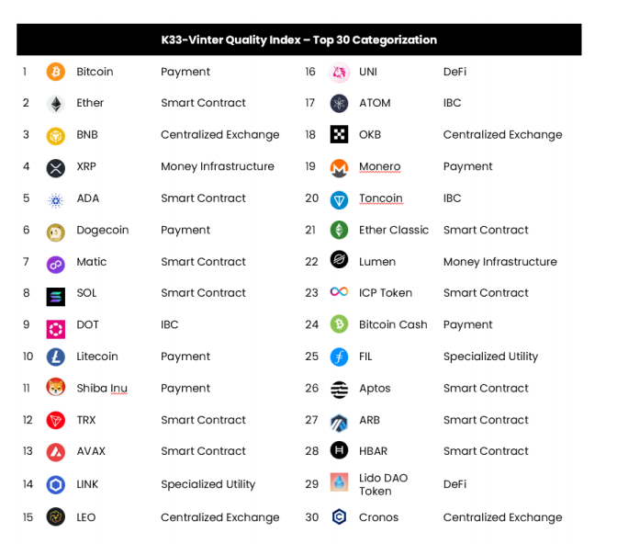617x555 pixels.
Task: Click the pink UNI unicorn icon
Action: click(339, 72)
